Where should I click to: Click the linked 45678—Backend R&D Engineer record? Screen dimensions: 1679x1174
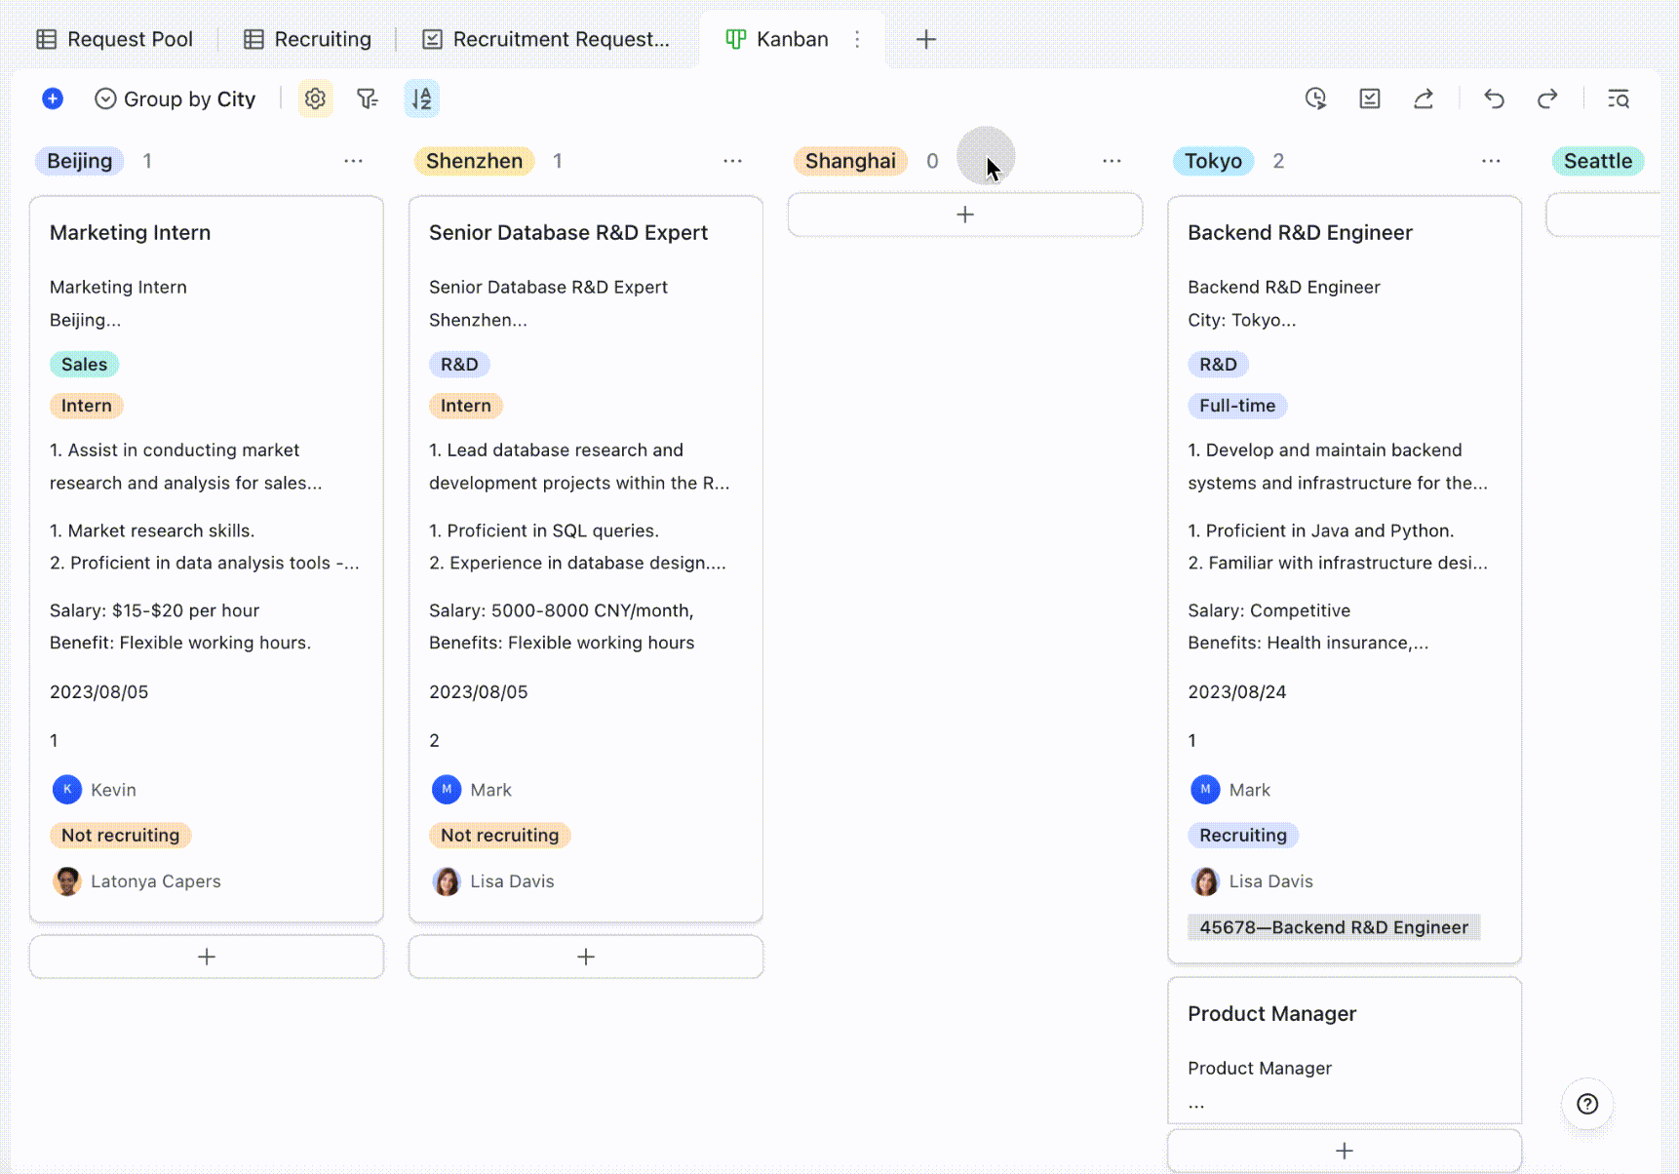1333,927
